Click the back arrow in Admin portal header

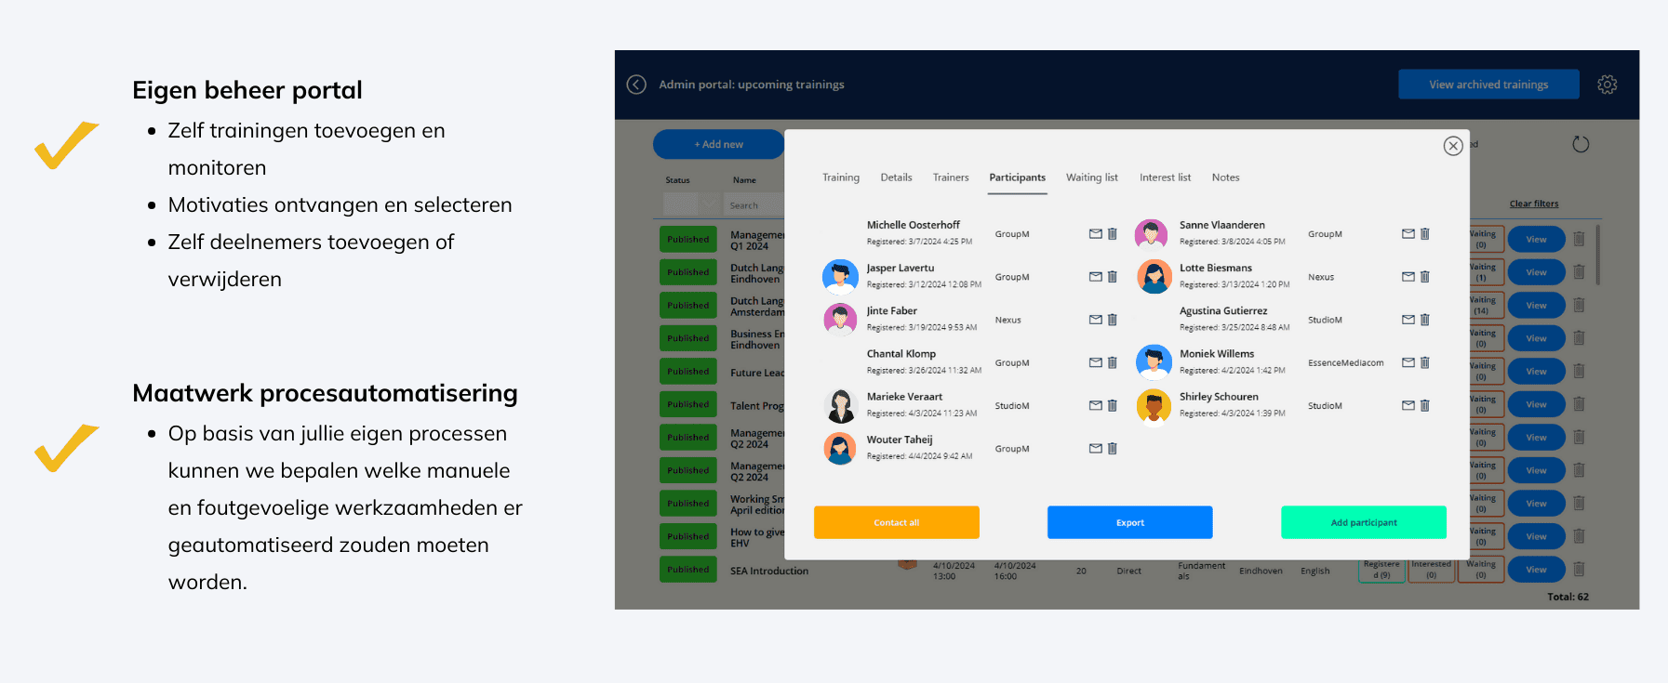pyautogui.click(x=636, y=85)
